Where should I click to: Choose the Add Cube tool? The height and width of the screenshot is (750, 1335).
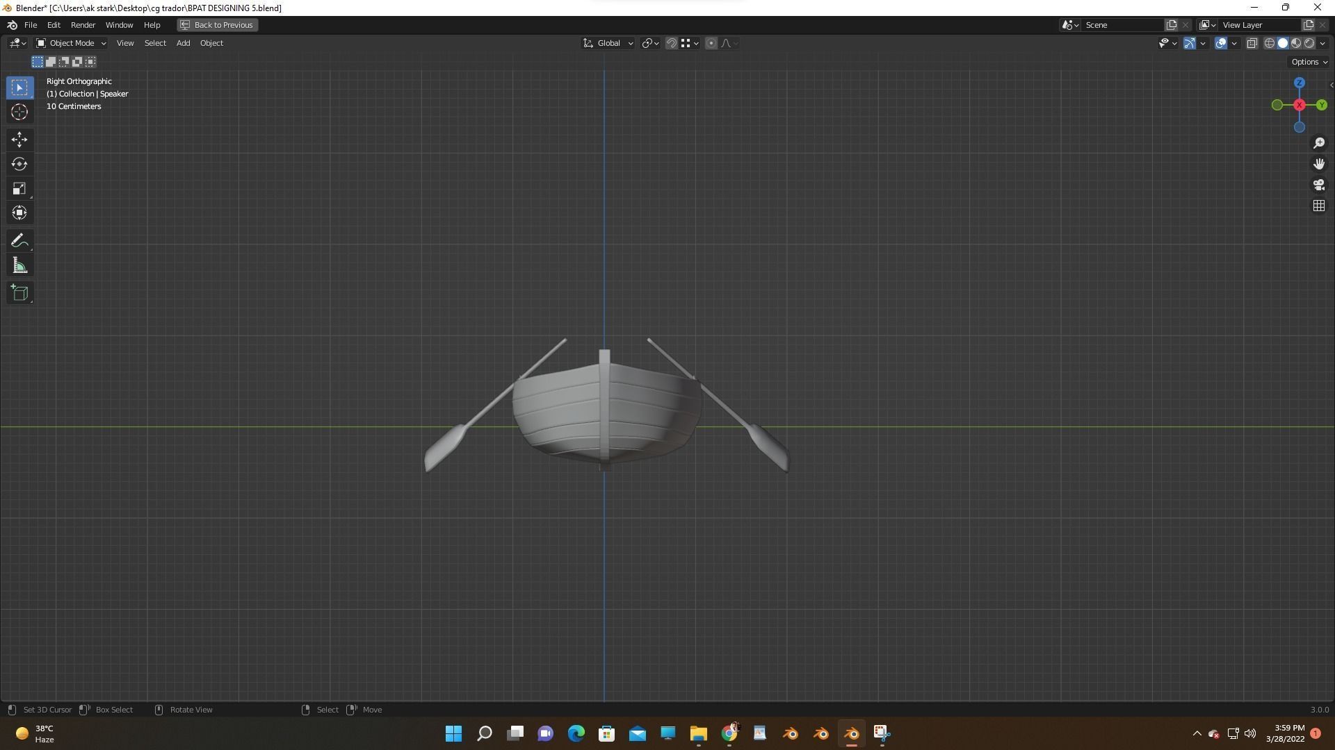[19, 292]
